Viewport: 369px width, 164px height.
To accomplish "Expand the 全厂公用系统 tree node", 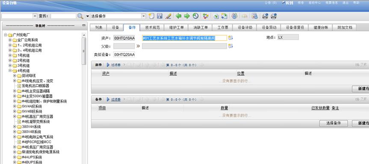I will tap(10, 40).
